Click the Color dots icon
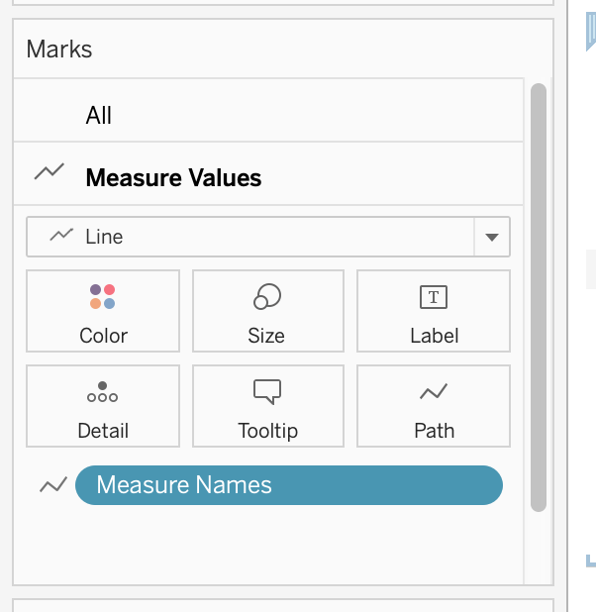The height and width of the screenshot is (612, 596). click(103, 296)
